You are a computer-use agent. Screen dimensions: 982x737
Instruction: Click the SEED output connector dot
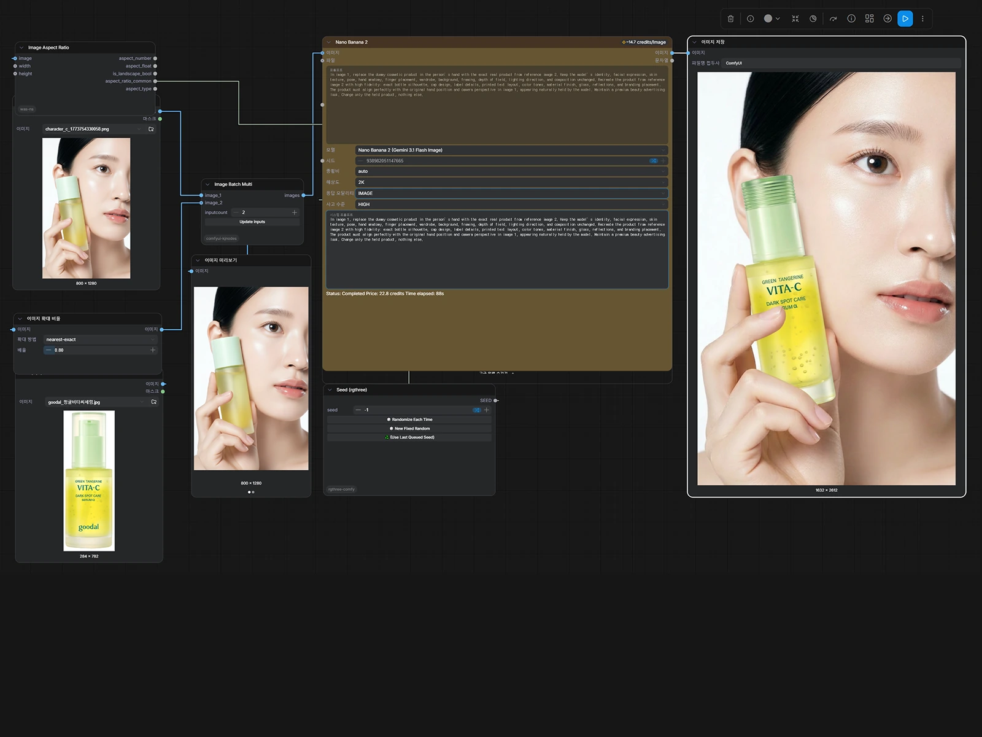coord(496,400)
